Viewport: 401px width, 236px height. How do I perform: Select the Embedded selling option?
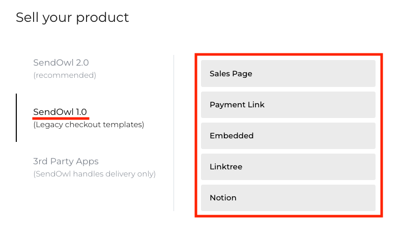pyautogui.click(x=288, y=136)
